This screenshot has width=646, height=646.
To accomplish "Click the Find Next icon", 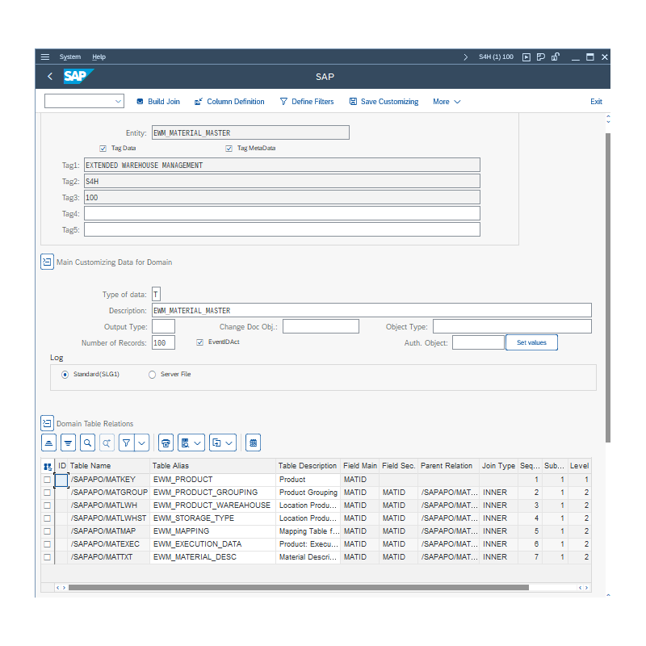I will (106, 443).
